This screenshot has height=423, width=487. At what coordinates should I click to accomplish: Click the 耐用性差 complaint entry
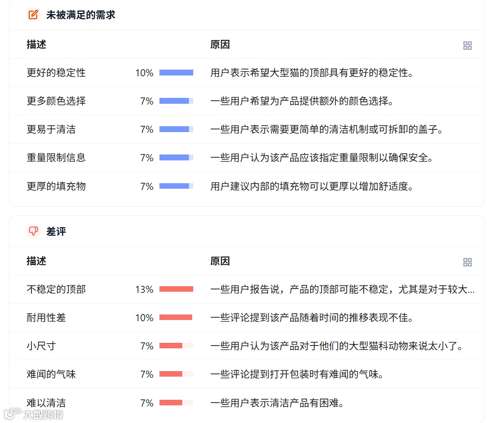[x=46, y=318]
